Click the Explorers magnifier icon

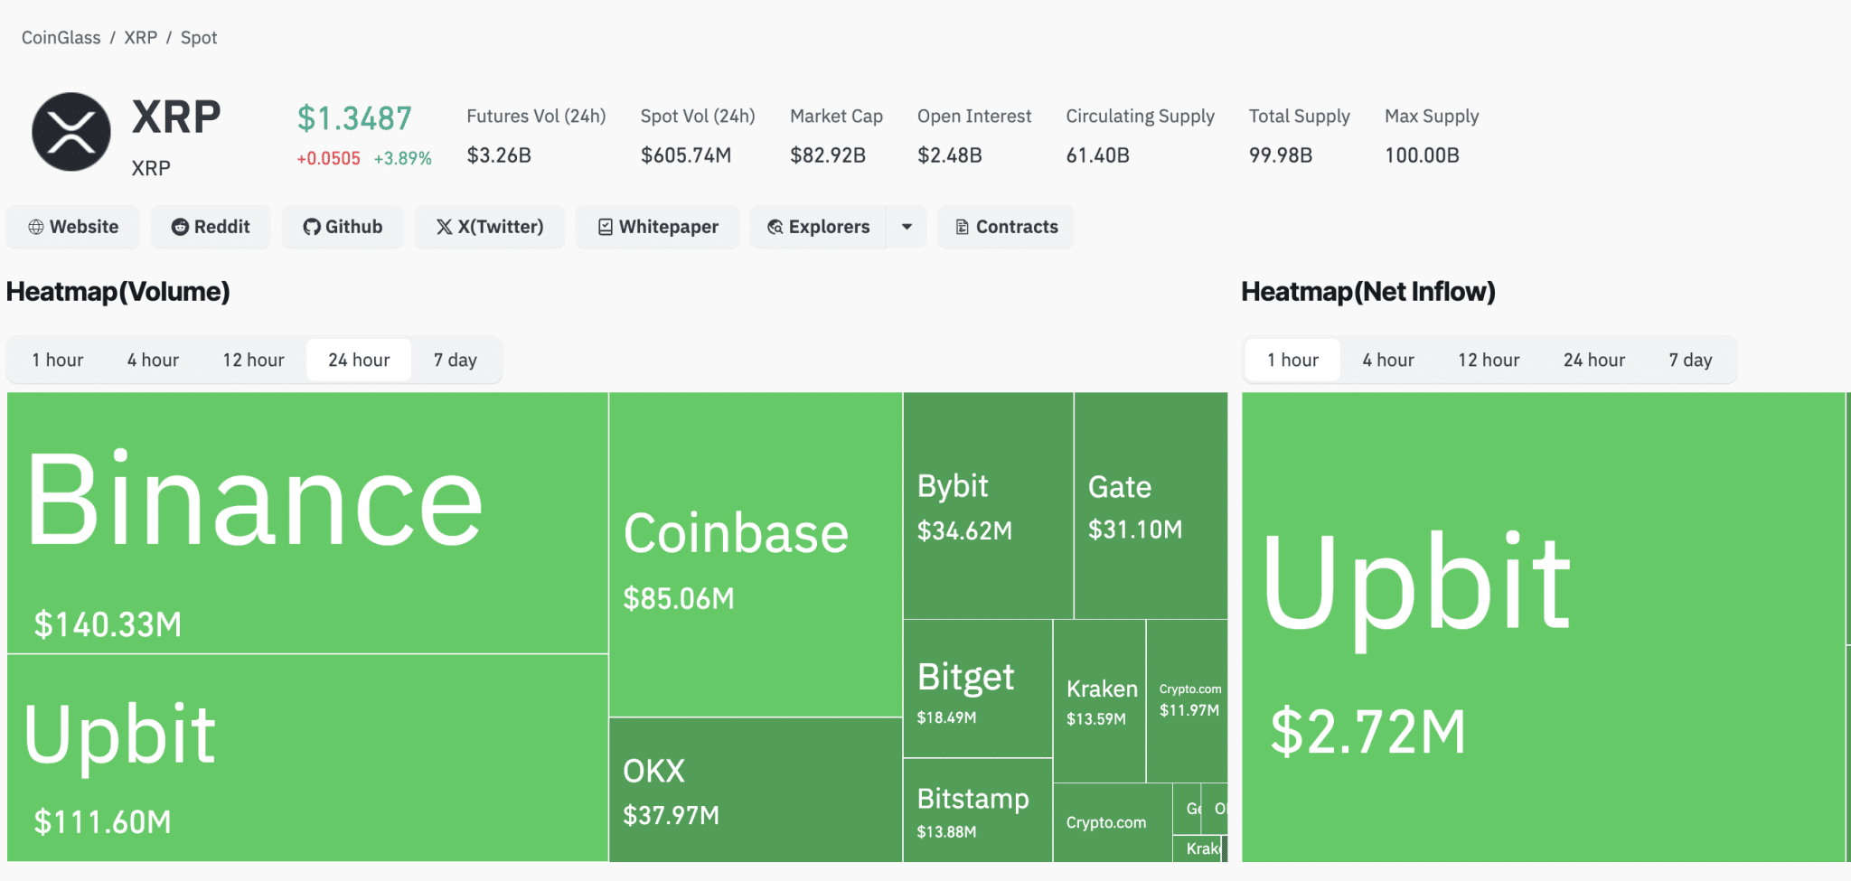point(775,227)
